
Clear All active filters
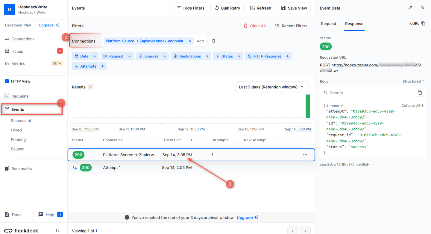tap(255, 26)
